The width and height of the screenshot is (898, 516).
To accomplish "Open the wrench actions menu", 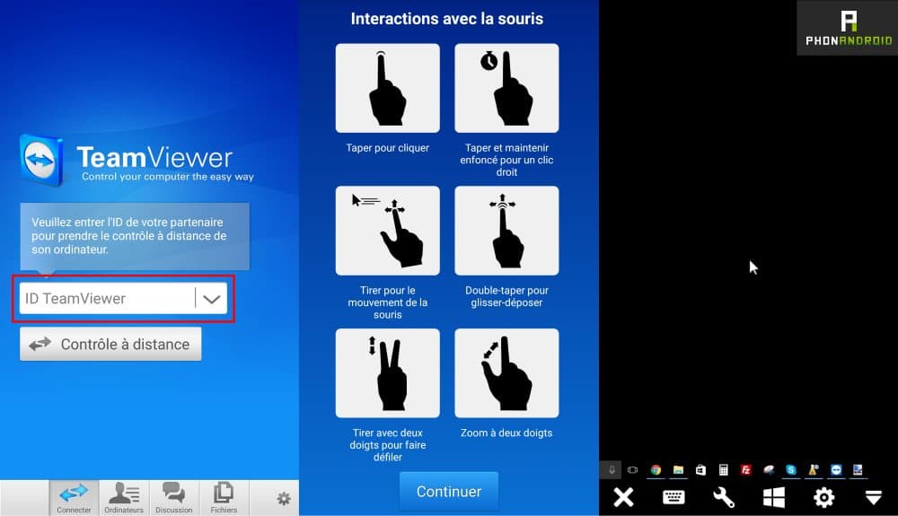I will click(724, 497).
